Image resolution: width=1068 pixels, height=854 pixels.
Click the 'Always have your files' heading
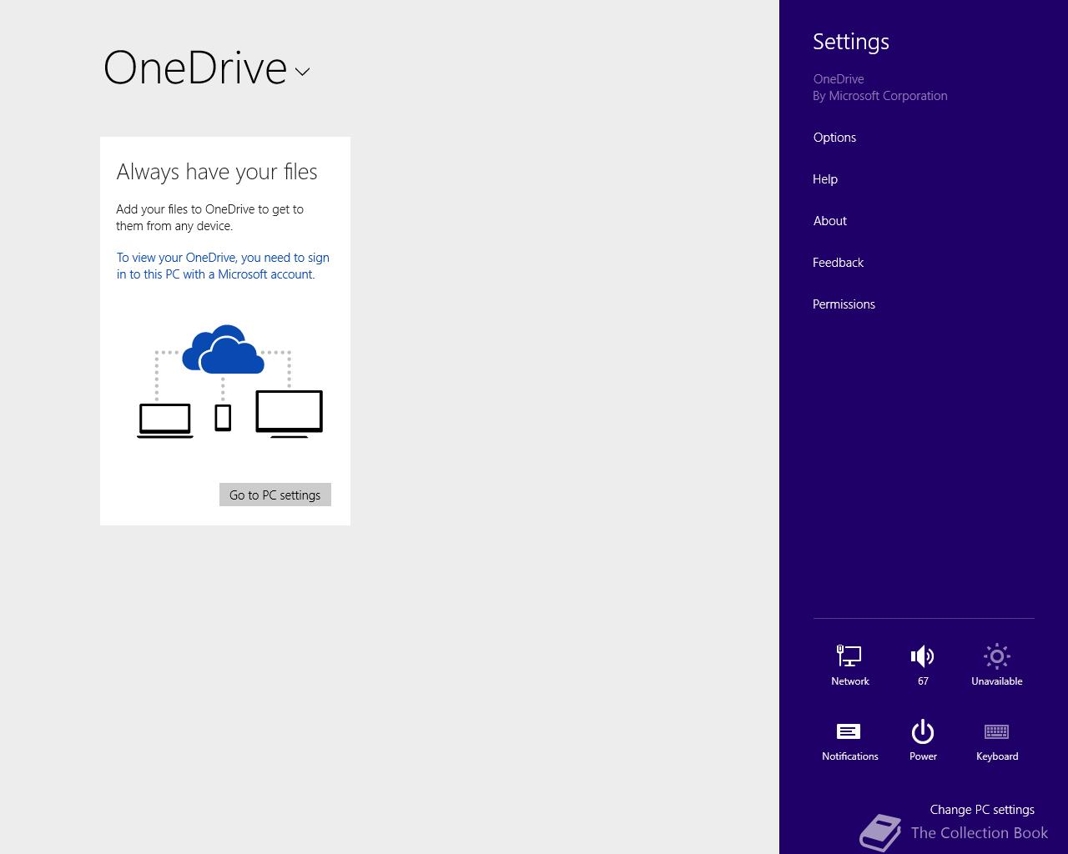[217, 172]
